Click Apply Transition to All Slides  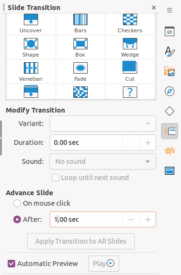pos(81,241)
